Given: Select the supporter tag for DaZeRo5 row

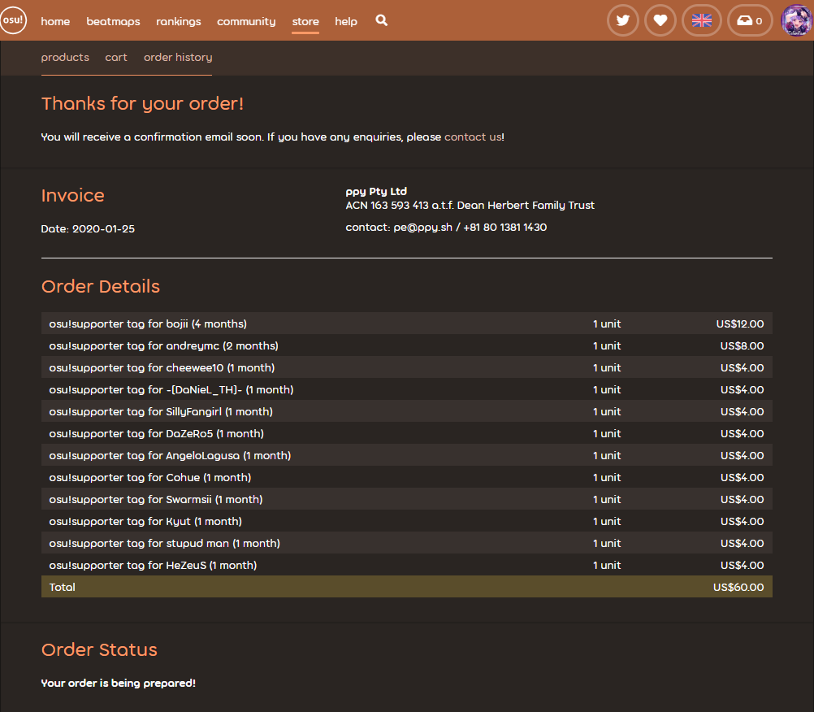Looking at the screenshot, I should [407, 433].
